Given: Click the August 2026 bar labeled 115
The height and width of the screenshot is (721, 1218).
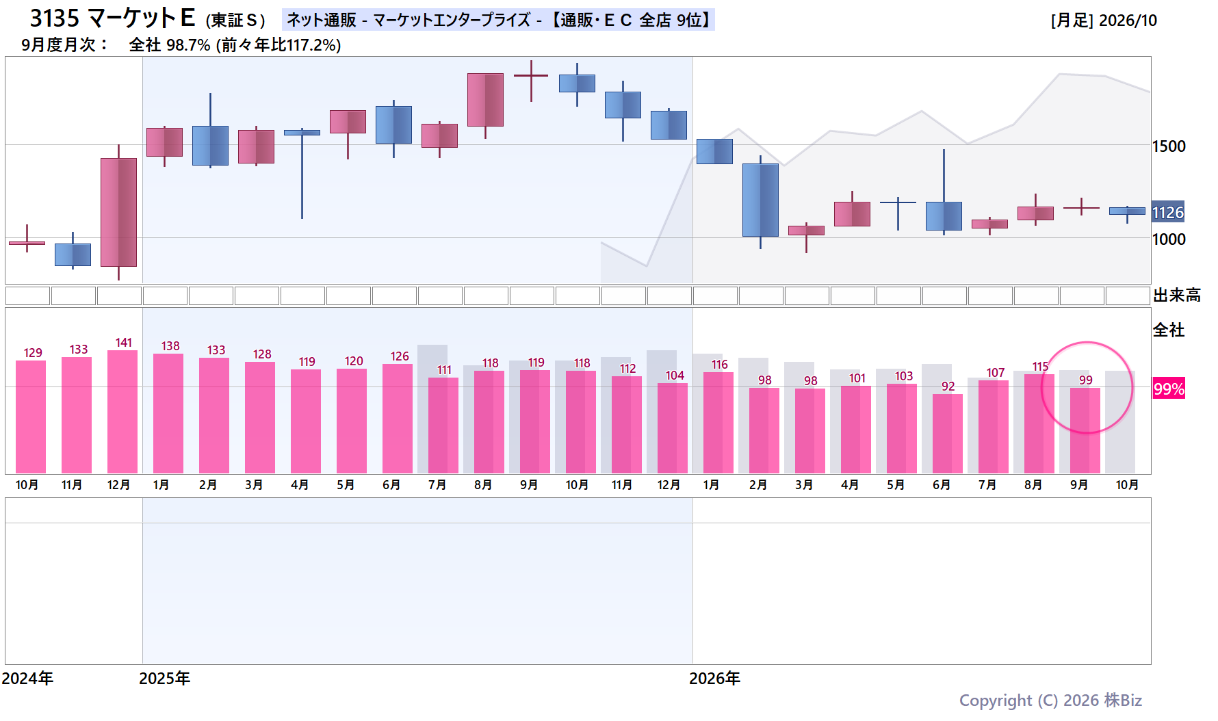Looking at the screenshot, I should [1039, 423].
